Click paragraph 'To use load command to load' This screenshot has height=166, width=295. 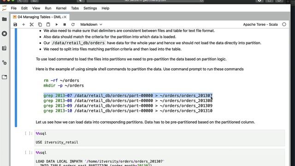131,59
